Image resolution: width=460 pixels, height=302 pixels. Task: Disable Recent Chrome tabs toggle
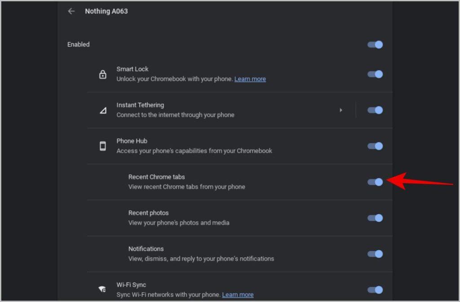tap(375, 182)
